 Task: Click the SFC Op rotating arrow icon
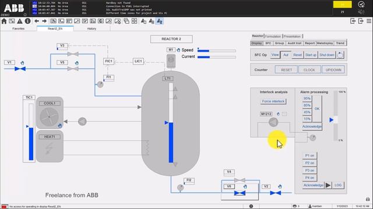pyautogui.click(x=340, y=55)
